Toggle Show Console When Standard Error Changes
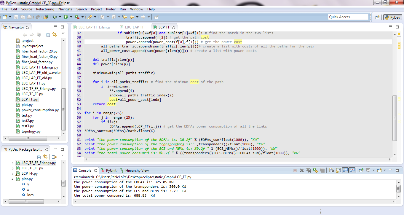Image resolution: width=404 pixels, height=215 pixels. click(x=352, y=170)
